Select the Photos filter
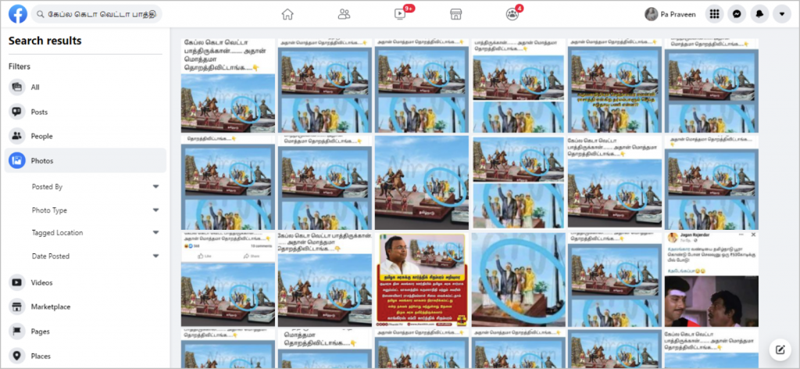The width and height of the screenshot is (800, 369). tap(85, 161)
